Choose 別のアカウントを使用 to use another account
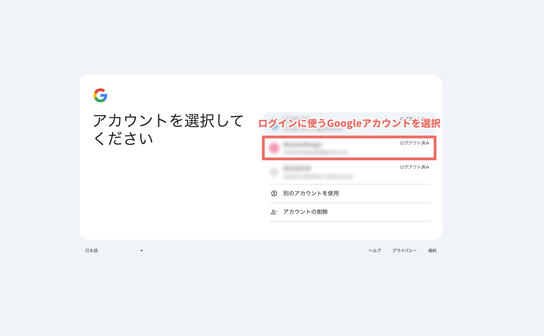This screenshot has width=544, height=336. coord(349,193)
